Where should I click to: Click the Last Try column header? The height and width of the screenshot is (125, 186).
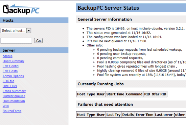(x=113, y=115)
